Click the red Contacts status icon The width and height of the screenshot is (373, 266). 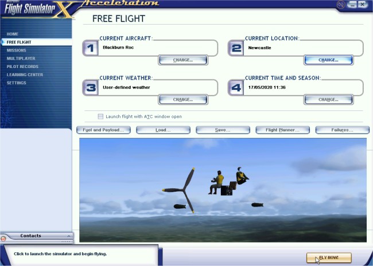point(3,239)
